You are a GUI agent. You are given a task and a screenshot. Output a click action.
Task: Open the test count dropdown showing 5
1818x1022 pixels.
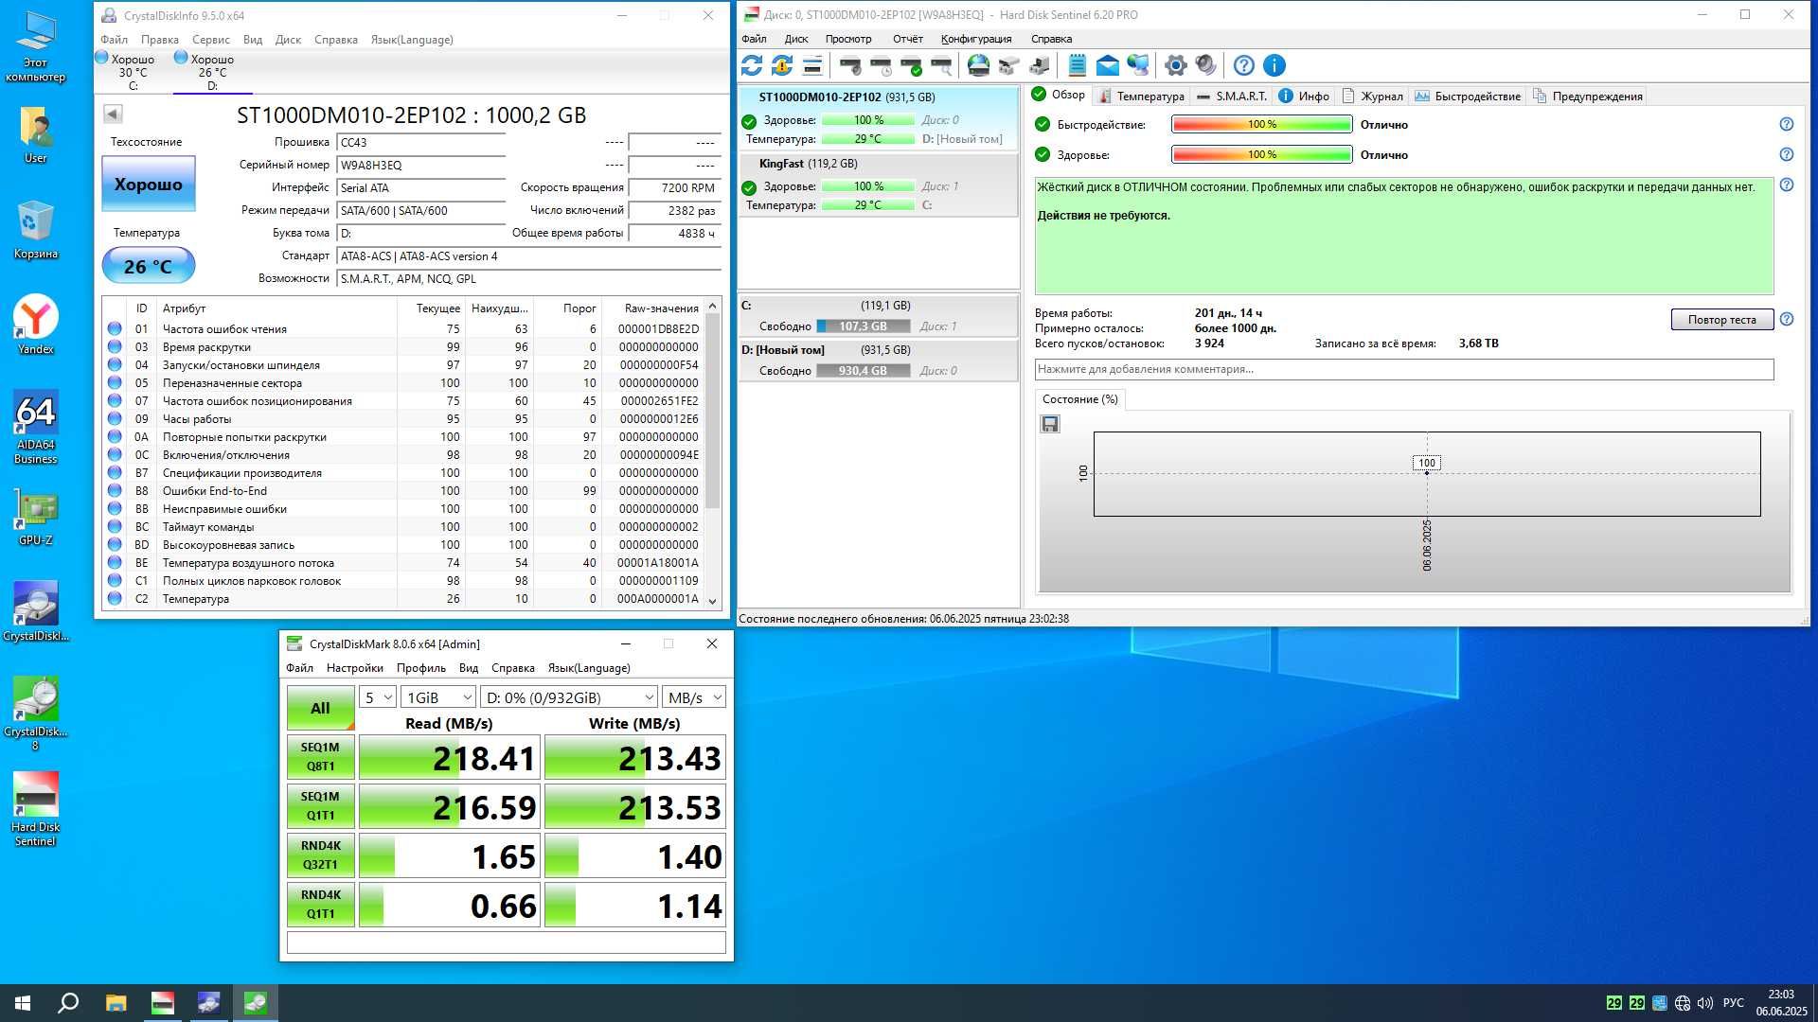pyautogui.click(x=377, y=697)
